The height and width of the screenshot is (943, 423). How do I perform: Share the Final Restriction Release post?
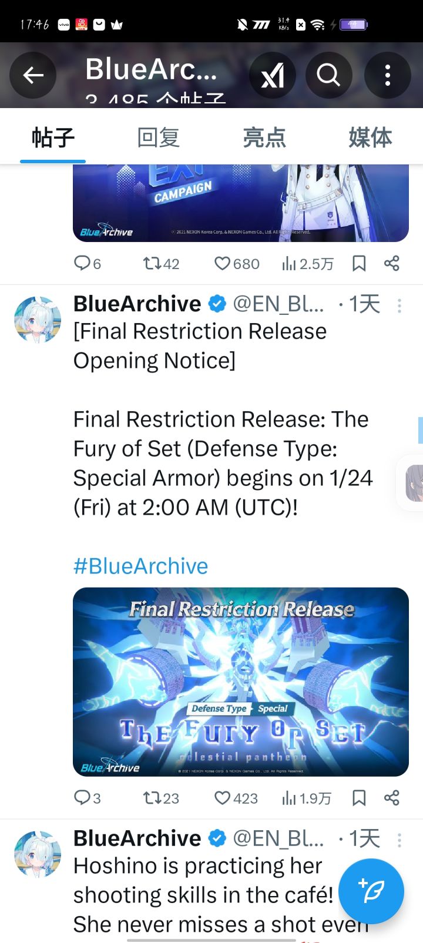pyautogui.click(x=392, y=798)
